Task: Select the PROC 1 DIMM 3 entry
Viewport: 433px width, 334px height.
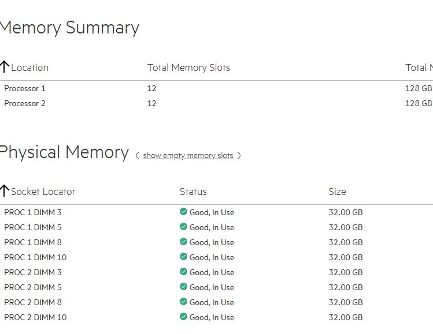Action: point(32,212)
